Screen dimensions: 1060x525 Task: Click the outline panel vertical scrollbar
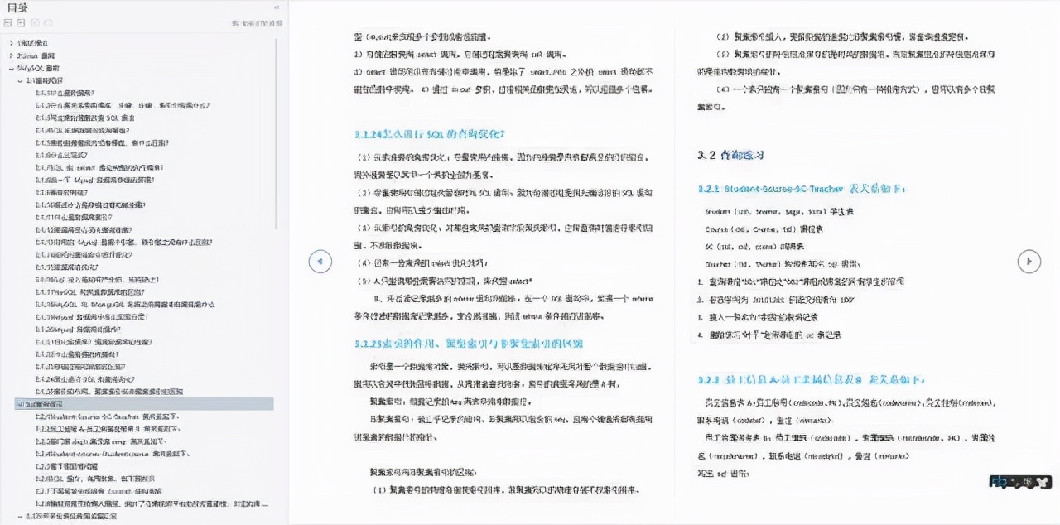tap(277, 134)
